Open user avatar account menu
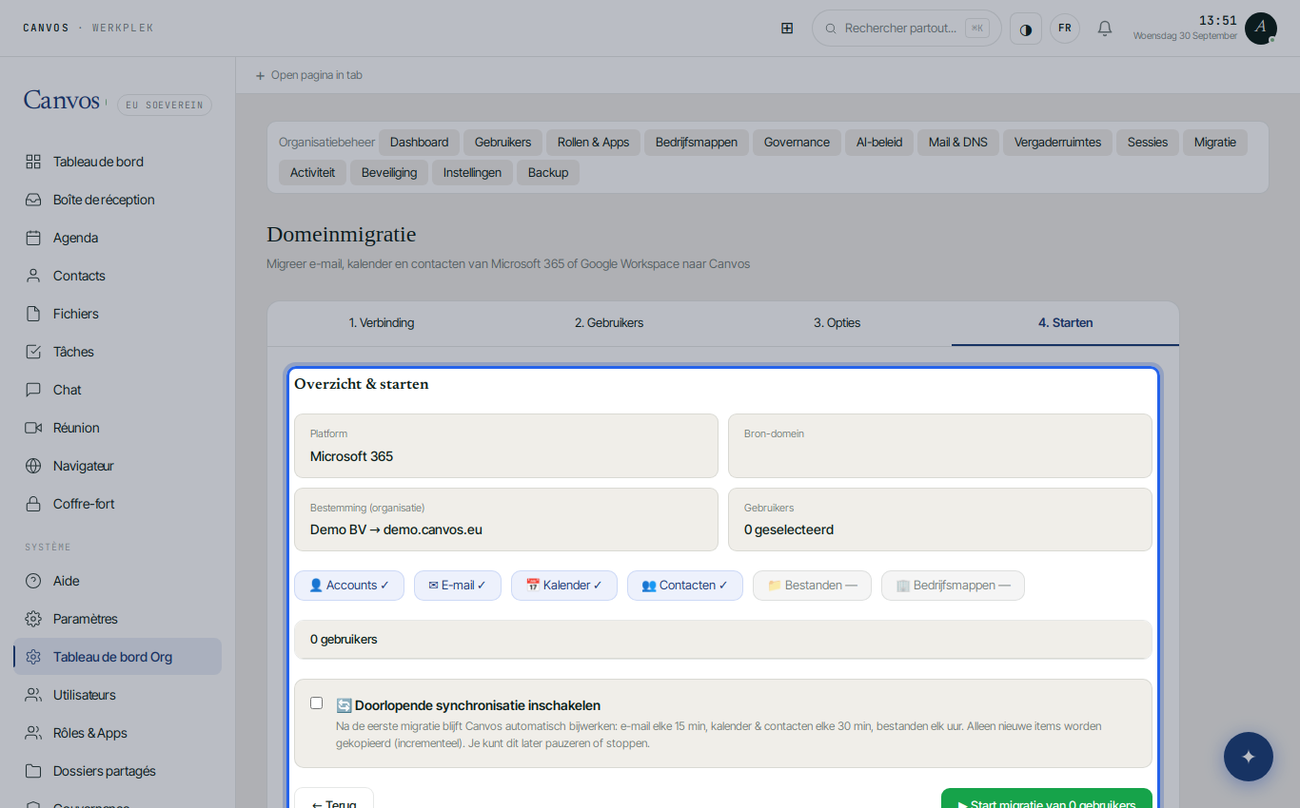1300x808 pixels. [x=1261, y=29]
